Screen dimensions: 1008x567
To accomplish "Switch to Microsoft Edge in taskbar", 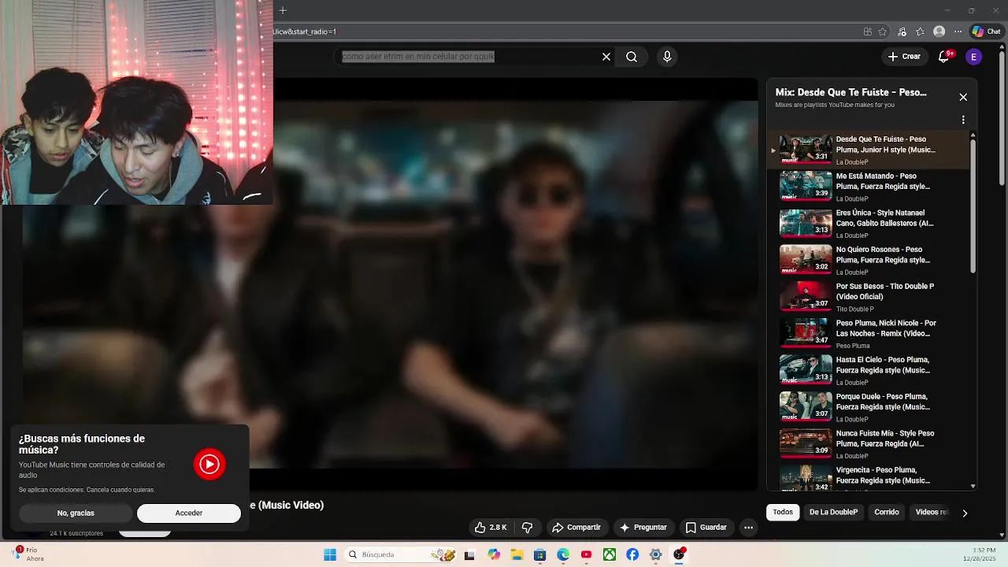I will click(x=563, y=554).
